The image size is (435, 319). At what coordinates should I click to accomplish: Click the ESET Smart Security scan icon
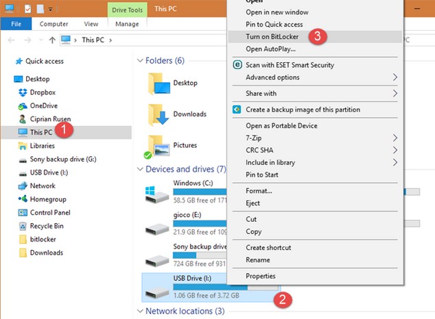click(237, 65)
